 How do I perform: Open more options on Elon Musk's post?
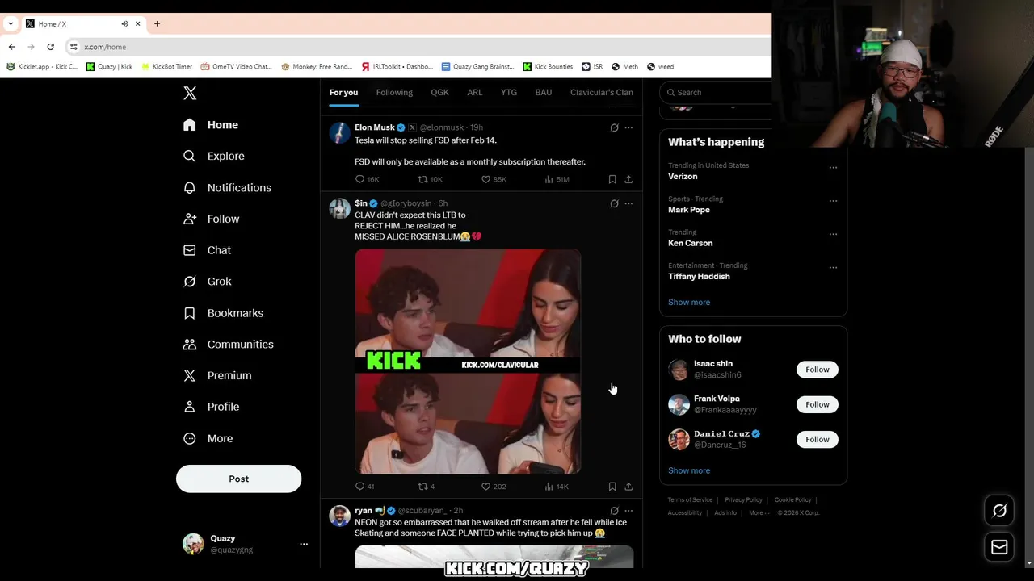coord(628,127)
